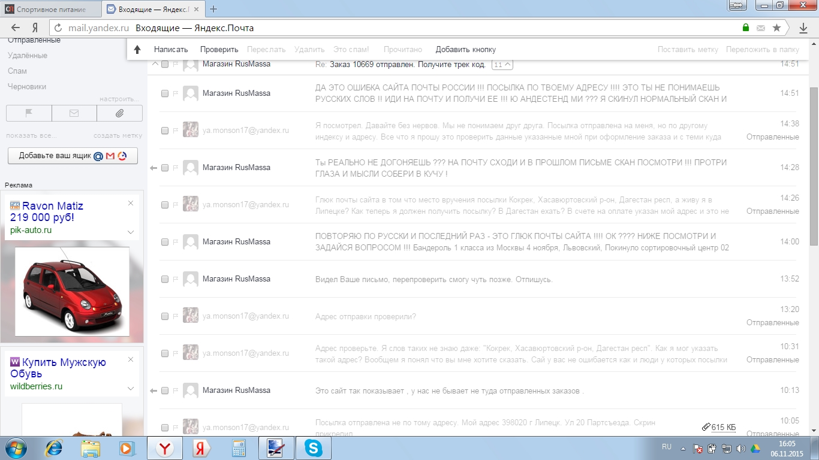This screenshot has width=819, height=460.
Task: Click the page vertical scrollbar thumb
Action: 814,165
